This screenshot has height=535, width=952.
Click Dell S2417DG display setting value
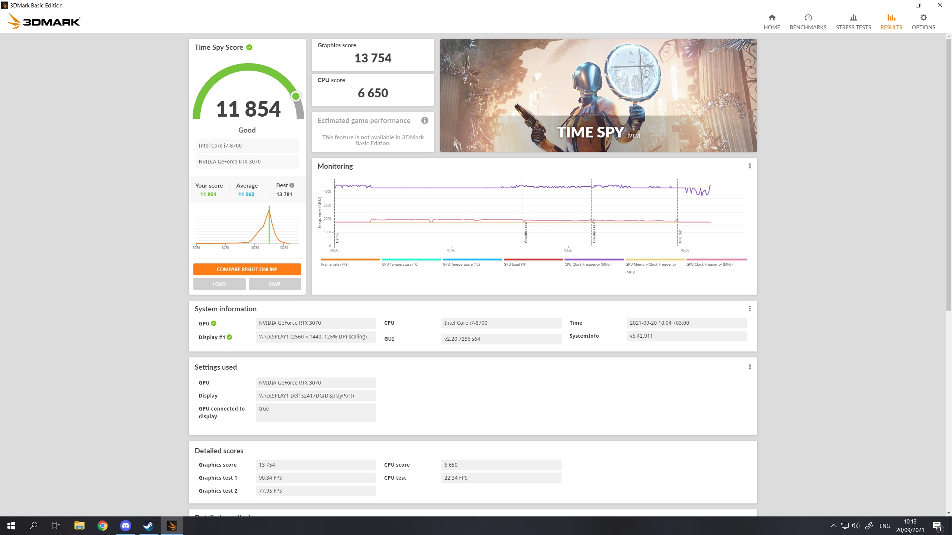tap(316, 396)
